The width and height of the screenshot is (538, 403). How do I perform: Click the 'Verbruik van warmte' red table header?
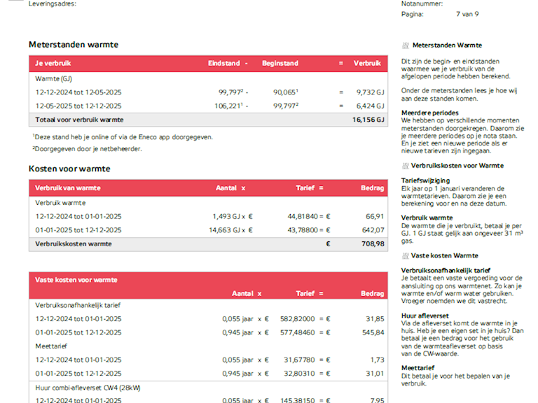(68, 188)
